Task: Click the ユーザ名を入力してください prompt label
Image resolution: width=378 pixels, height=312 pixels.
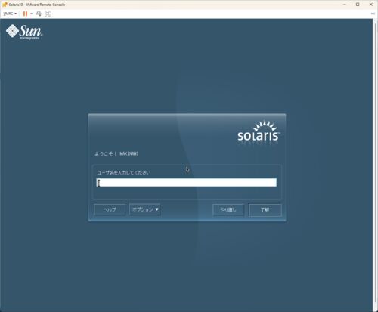Action: (x=124, y=173)
